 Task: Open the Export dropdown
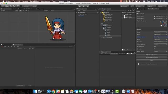[160, 42]
